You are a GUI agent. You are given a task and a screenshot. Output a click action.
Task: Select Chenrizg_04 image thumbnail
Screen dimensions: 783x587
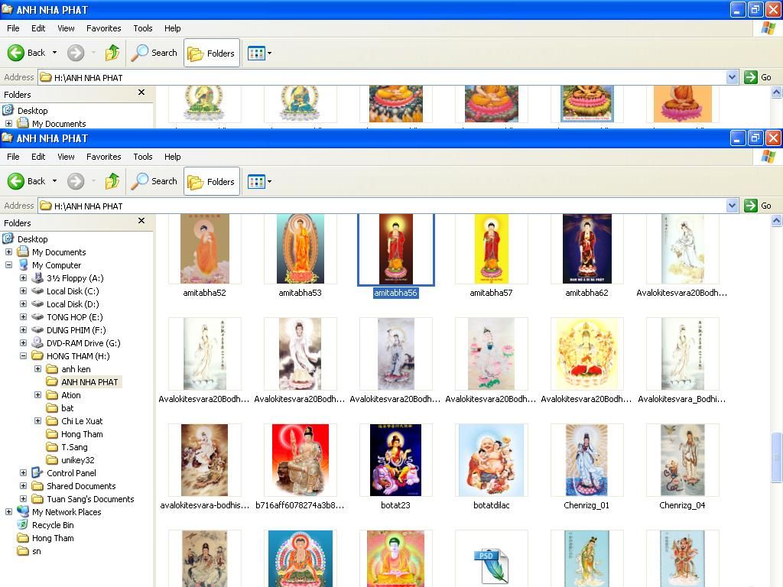[x=683, y=459]
